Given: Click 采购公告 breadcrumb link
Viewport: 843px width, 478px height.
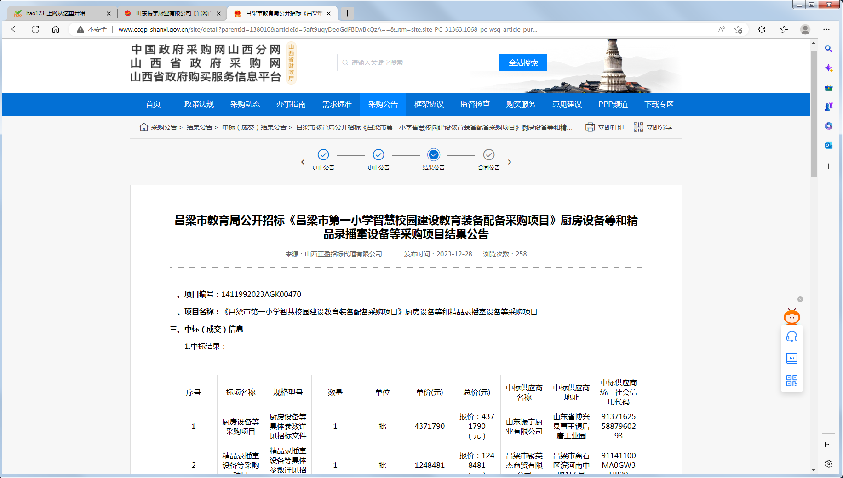Looking at the screenshot, I should [164, 127].
